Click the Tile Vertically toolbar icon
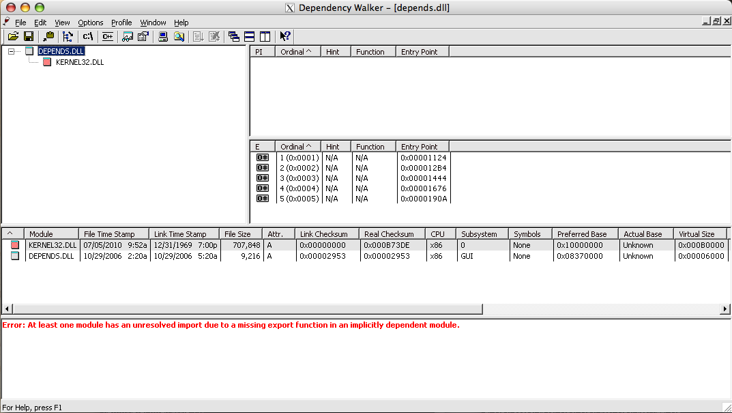Screen dimensions: 732x413 (x=265, y=36)
